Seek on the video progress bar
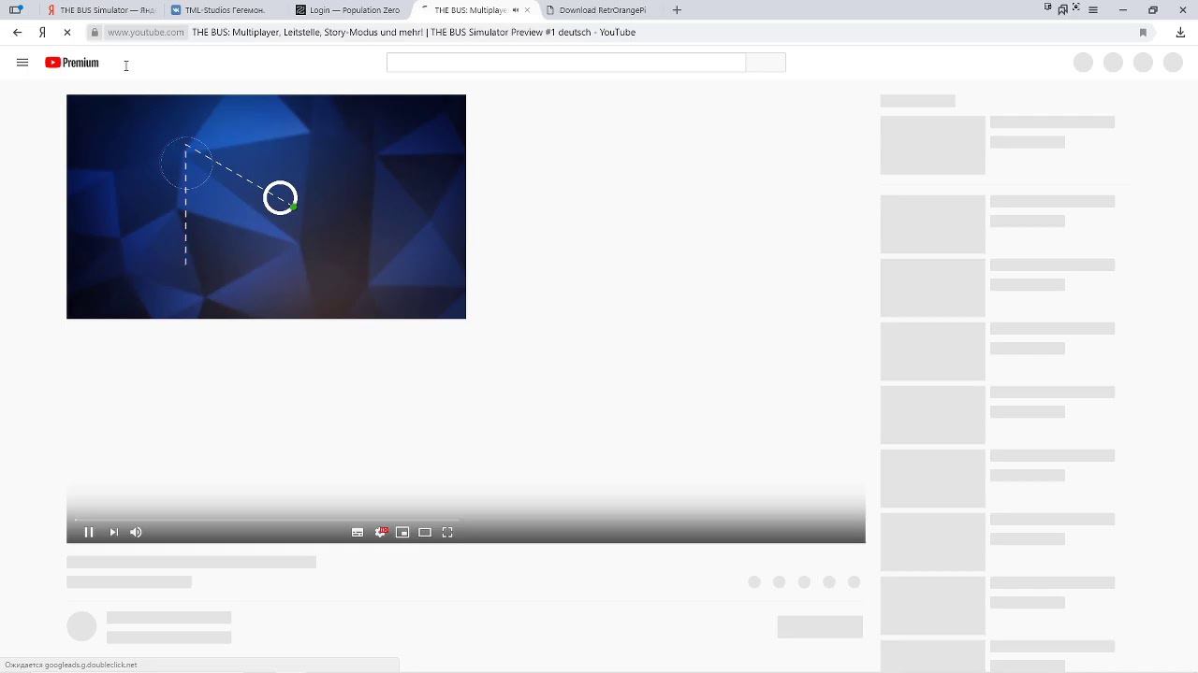Image resolution: width=1198 pixels, height=673 pixels. pos(267,519)
